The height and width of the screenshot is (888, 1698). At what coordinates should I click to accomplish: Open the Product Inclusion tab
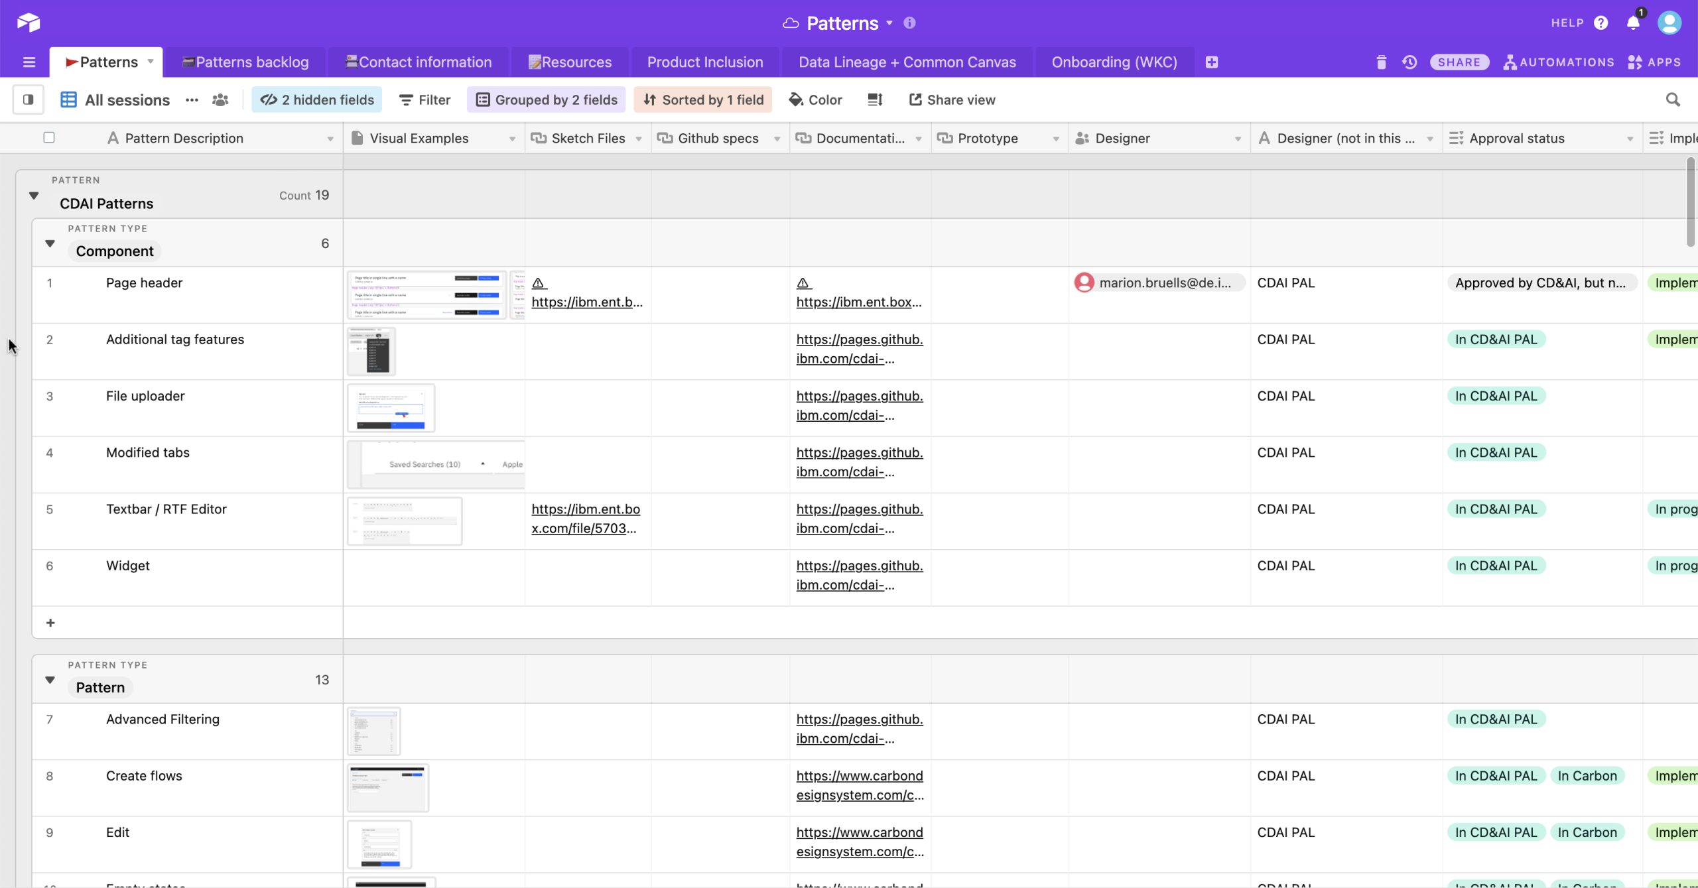[x=705, y=62]
